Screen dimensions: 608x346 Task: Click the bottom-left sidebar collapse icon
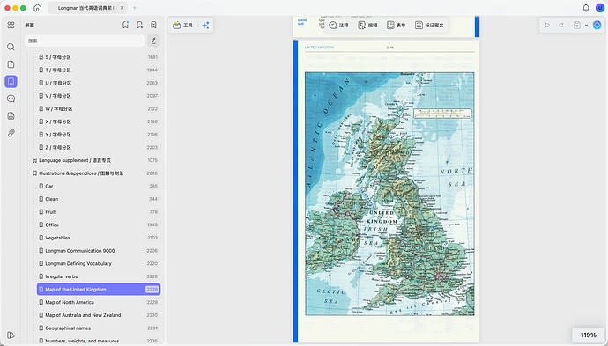[11, 335]
